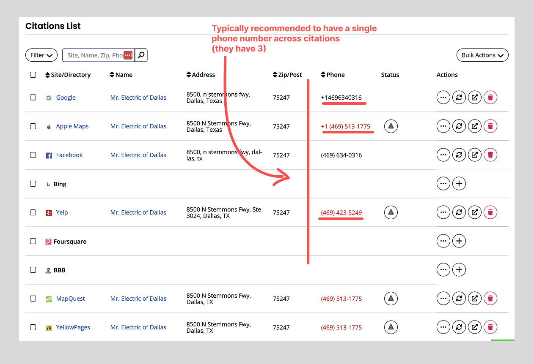Add a BBB citation with plus icon
The width and height of the screenshot is (534, 364).
pyautogui.click(x=459, y=270)
